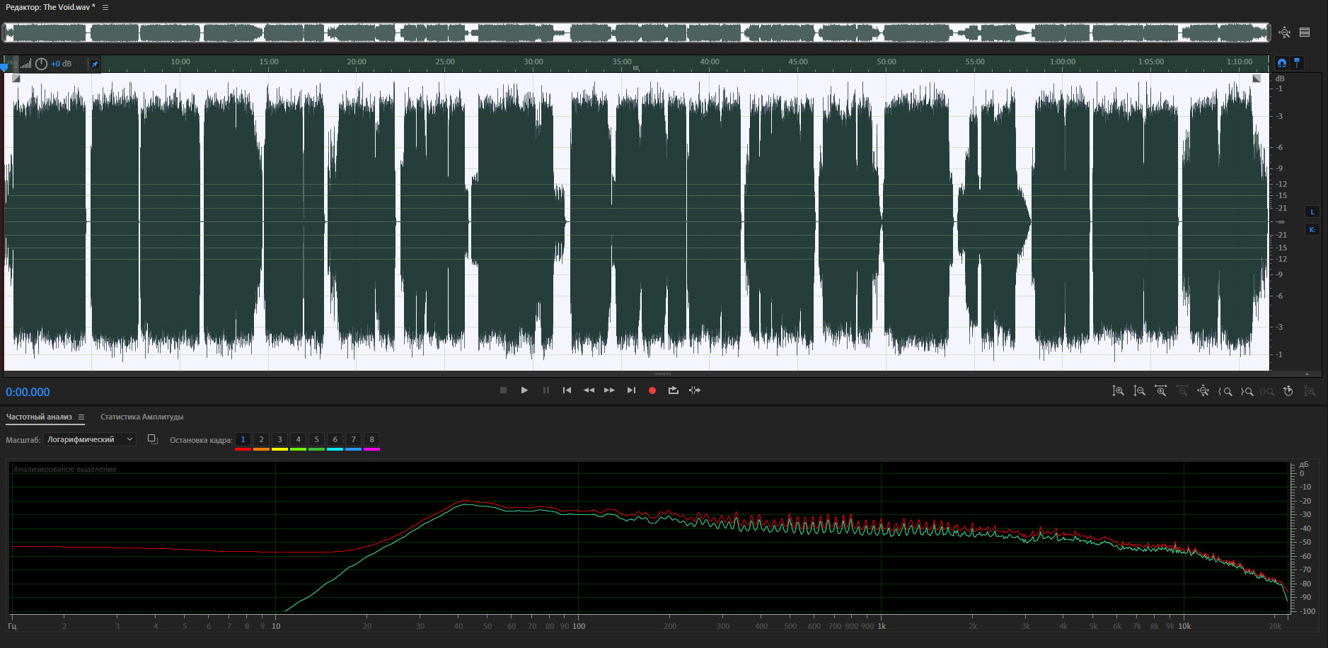This screenshot has height=648, width=1328.
Task: Click the 0:00.000 timecode display
Action: point(28,392)
